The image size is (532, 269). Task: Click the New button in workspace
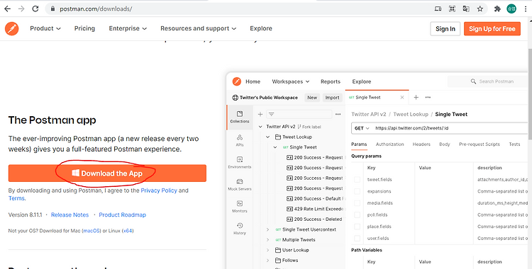pos(312,98)
